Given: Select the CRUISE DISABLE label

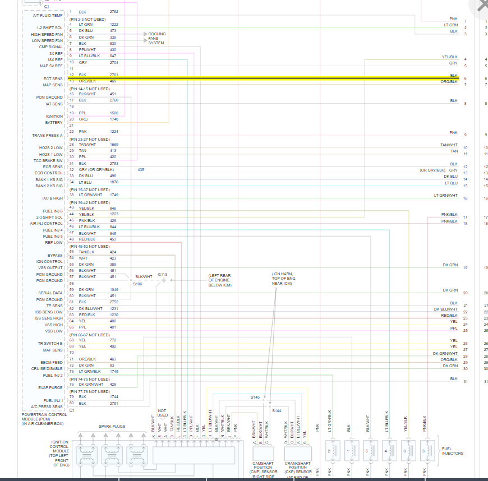Looking at the screenshot, I should [47, 369].
